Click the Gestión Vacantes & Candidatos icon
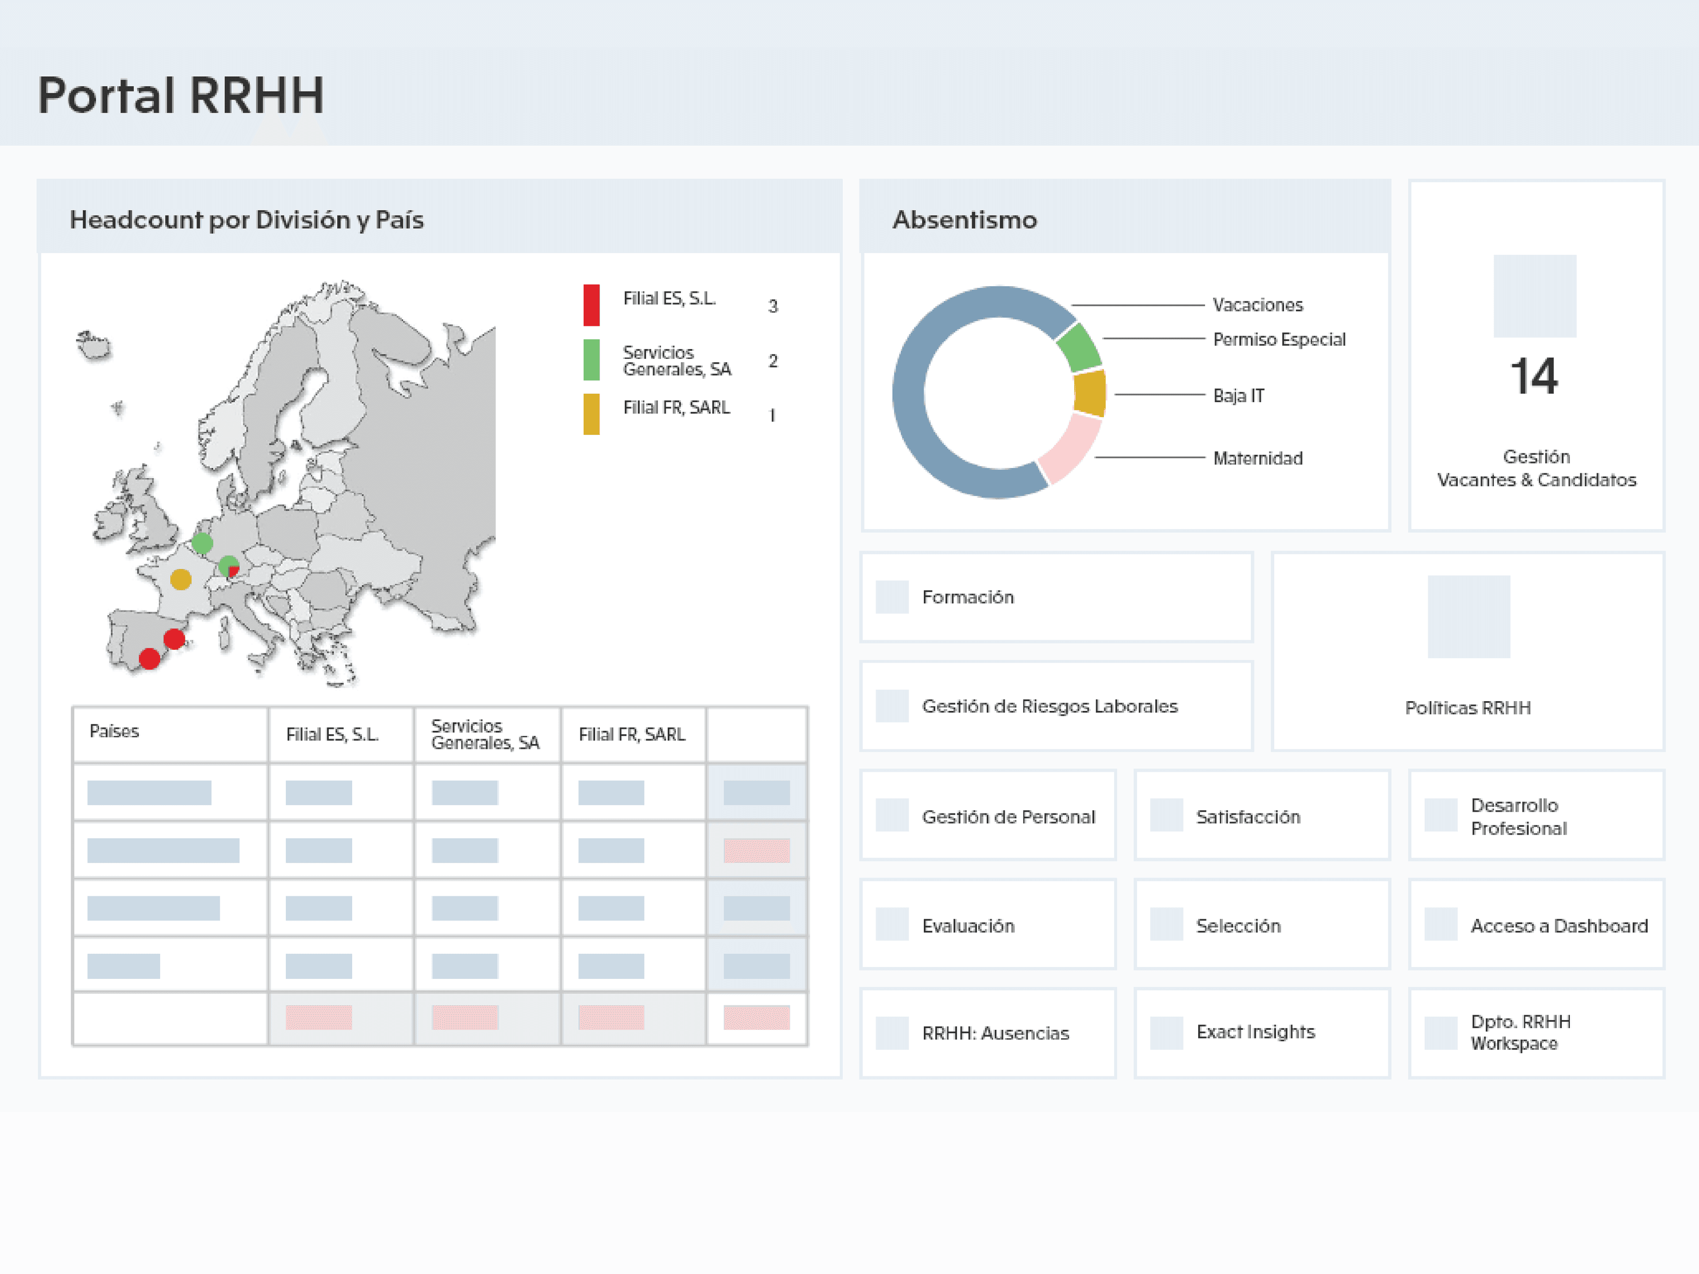Viewport: 1699px width, 1274px height. (1534, 296)
